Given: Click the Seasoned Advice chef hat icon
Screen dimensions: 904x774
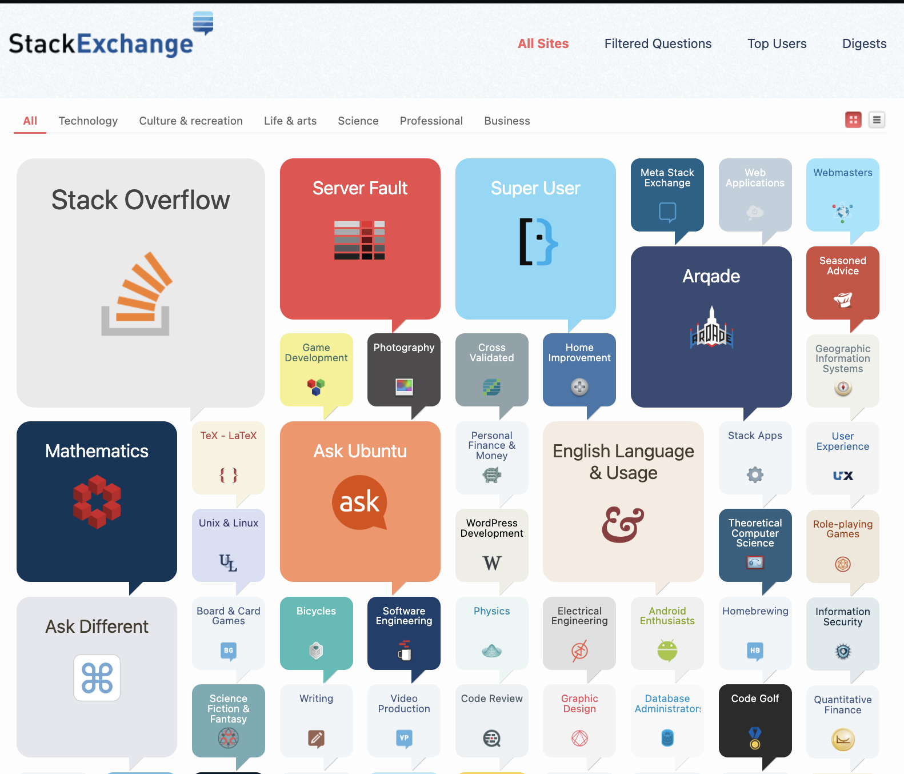Looking at the screenshot, I should click(843, 300).
